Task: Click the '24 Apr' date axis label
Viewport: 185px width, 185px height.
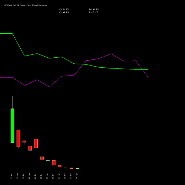Action: coord(77,176)
